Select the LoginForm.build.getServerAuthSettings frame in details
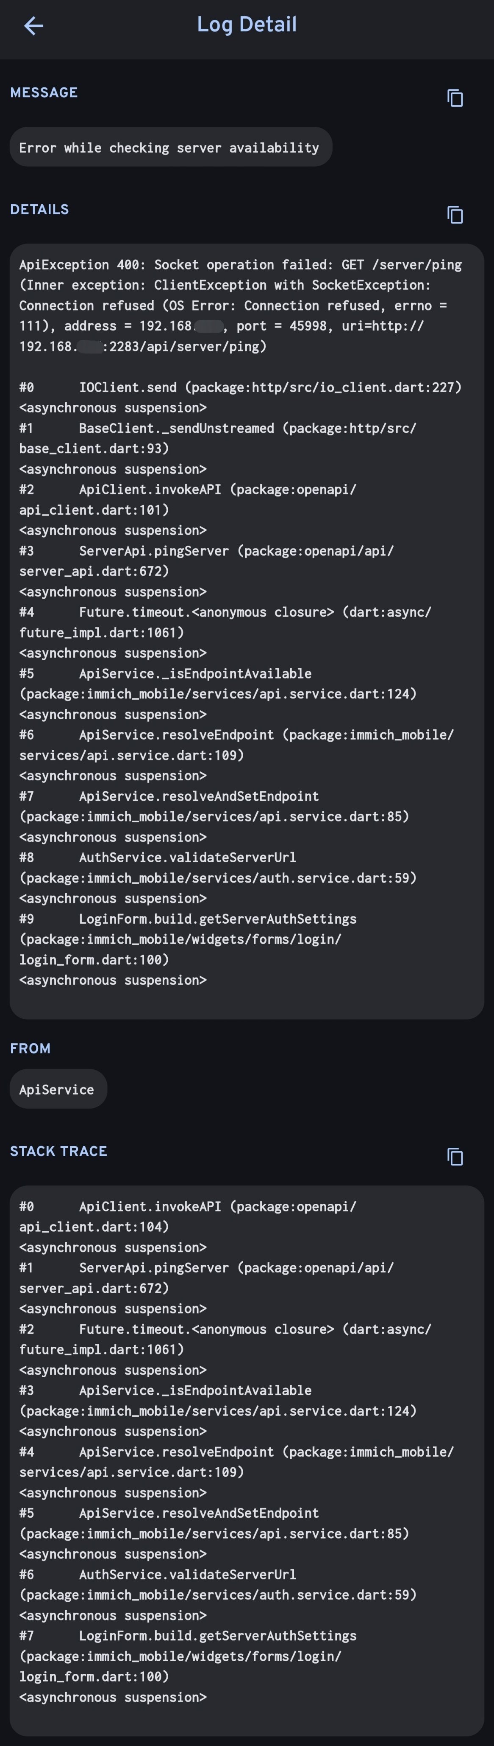This screenshot has height=1746, width=494. tap(203, 939)
